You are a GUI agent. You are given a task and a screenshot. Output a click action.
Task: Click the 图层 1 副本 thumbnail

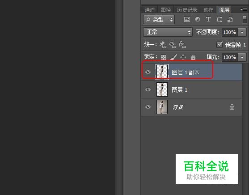pos(162,72)
